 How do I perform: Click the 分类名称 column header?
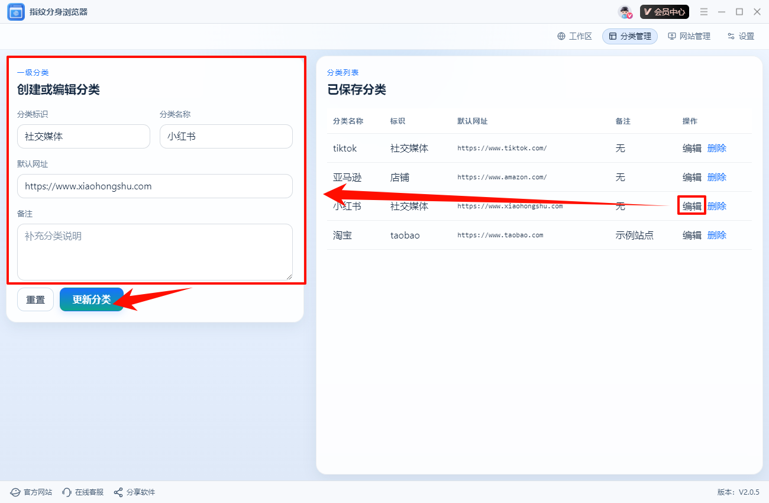click(348, 121)
